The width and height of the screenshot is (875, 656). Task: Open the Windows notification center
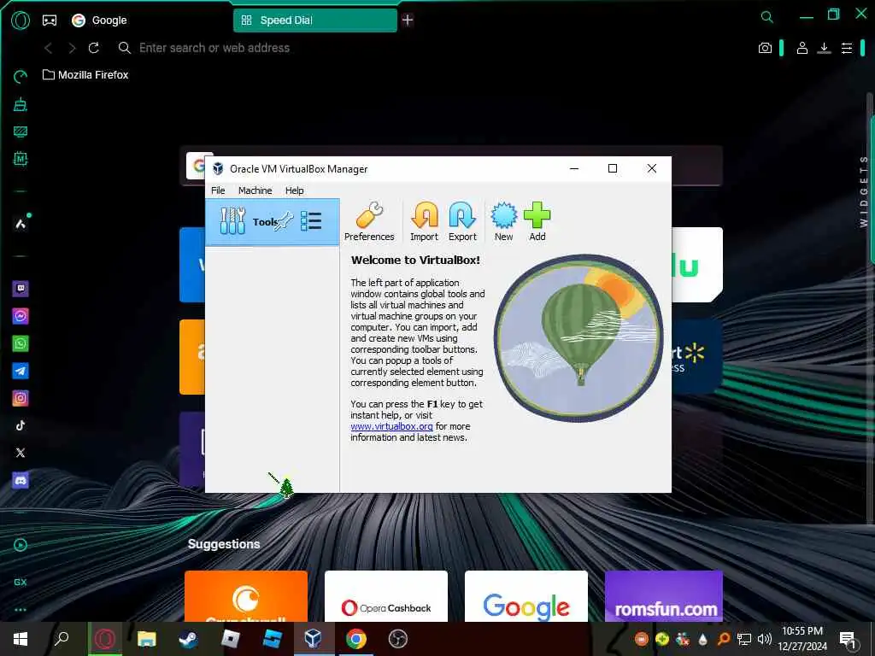[848, 639]
